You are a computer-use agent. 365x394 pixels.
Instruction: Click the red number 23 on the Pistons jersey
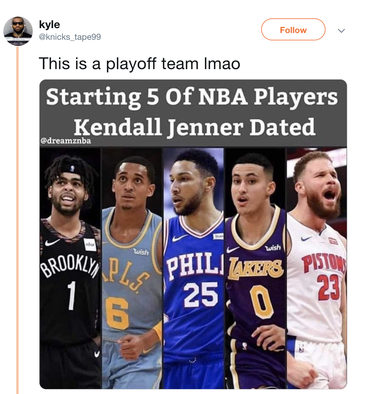click(x=329, y=287)
